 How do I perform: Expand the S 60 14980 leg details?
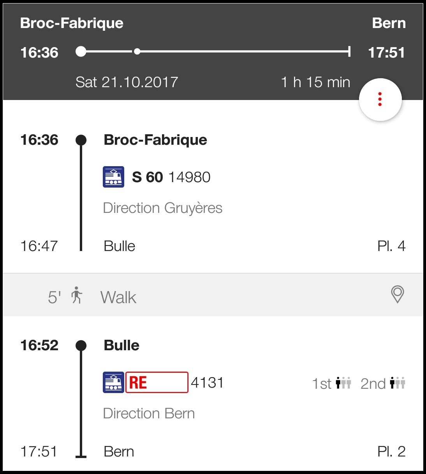(171, 177)
